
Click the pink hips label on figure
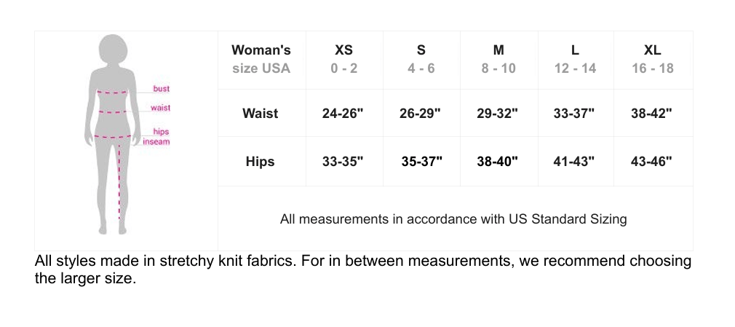tap(161, 132)
